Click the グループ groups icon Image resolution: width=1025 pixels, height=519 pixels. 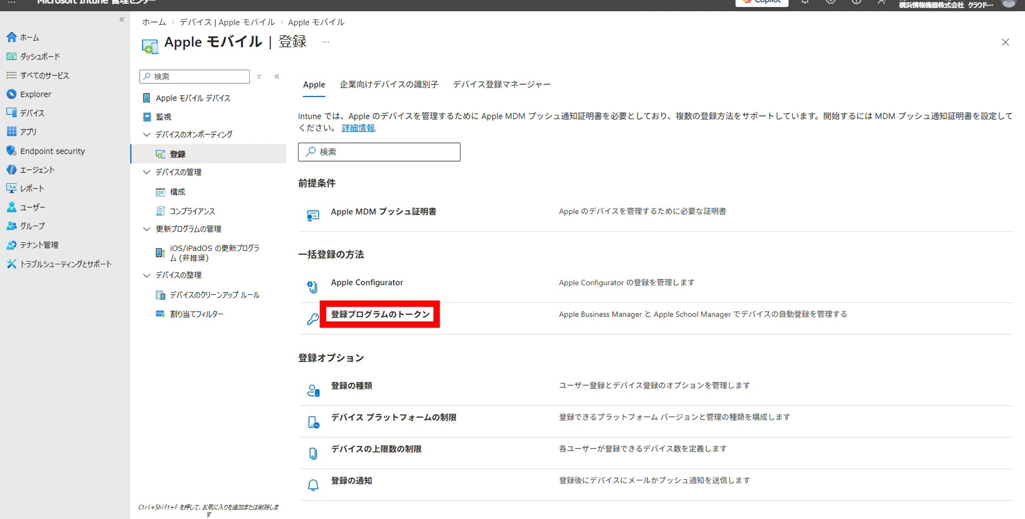click(x=11, y=226)
